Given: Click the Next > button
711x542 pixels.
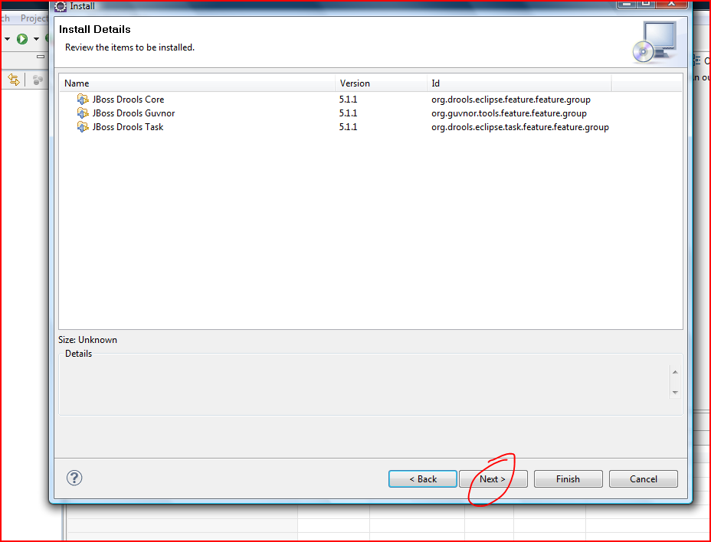Looking at the screenshot, I should pos(493,479).
